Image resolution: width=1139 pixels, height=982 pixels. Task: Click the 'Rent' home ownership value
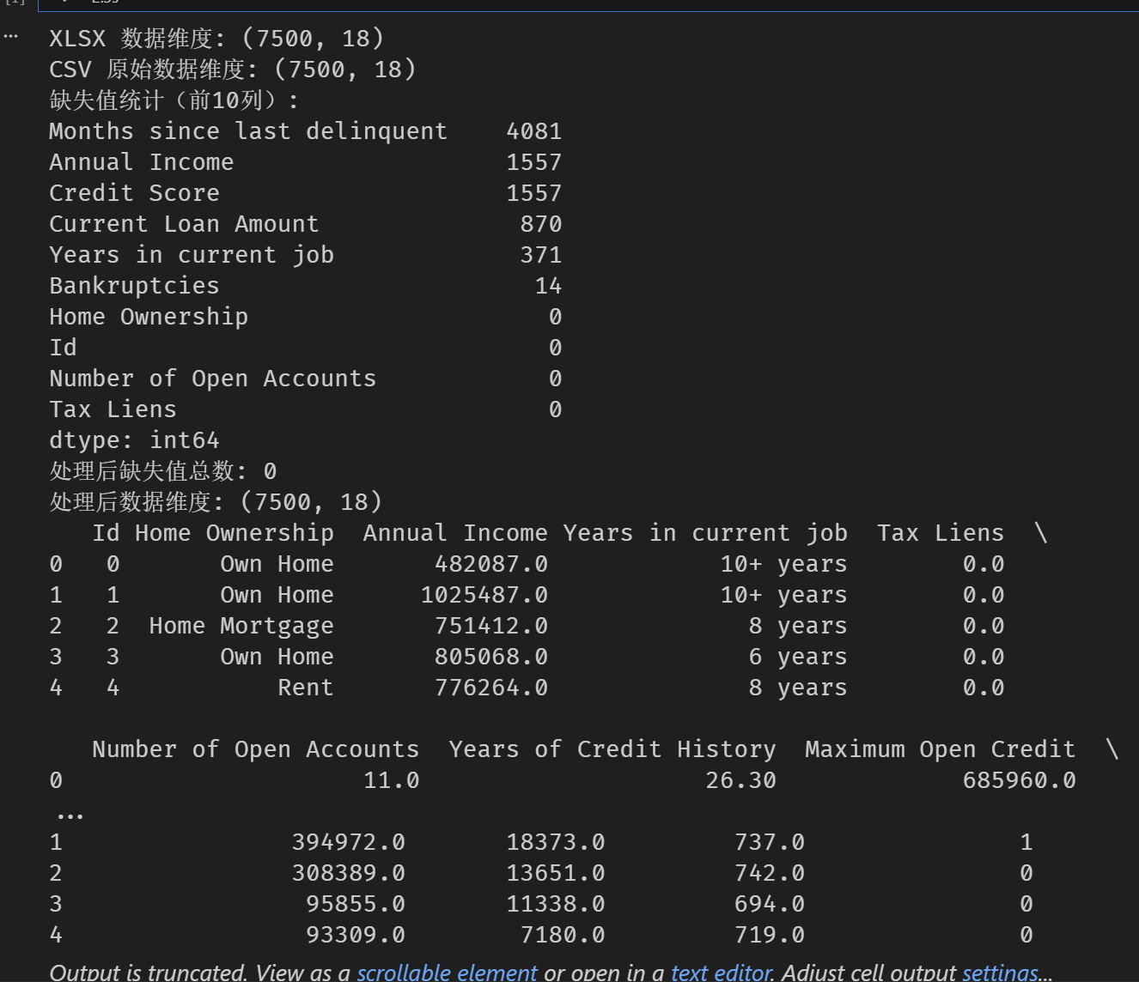pos(305,688)
